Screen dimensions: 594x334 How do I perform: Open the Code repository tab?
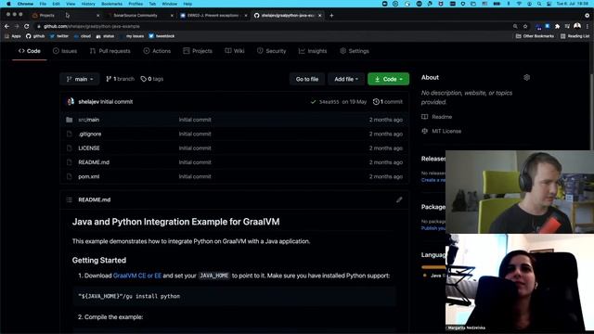point(29,51)
